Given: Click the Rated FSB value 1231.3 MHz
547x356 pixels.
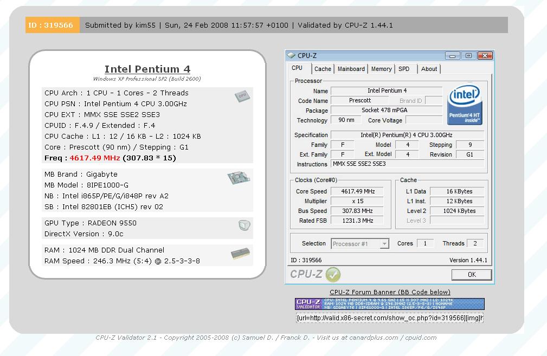Looking at the screenshot, I should coord(357,221).
